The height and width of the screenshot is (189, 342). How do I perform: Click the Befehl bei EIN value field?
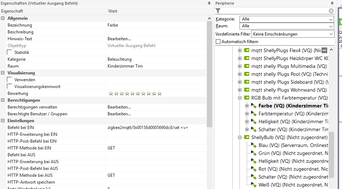pos(147,128)
